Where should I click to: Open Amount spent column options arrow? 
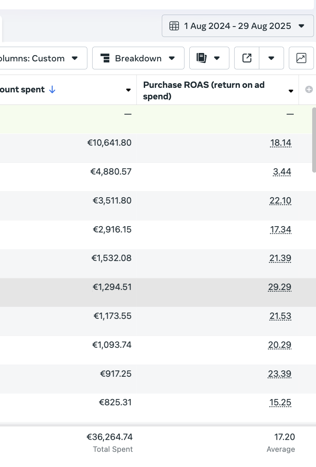[x=128, y=90]
